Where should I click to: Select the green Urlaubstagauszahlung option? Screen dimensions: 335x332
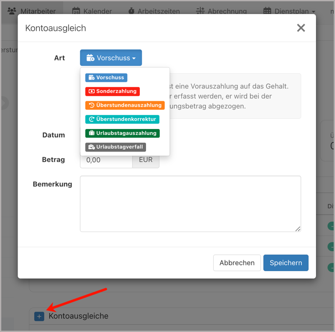click(x=122, y=133)
